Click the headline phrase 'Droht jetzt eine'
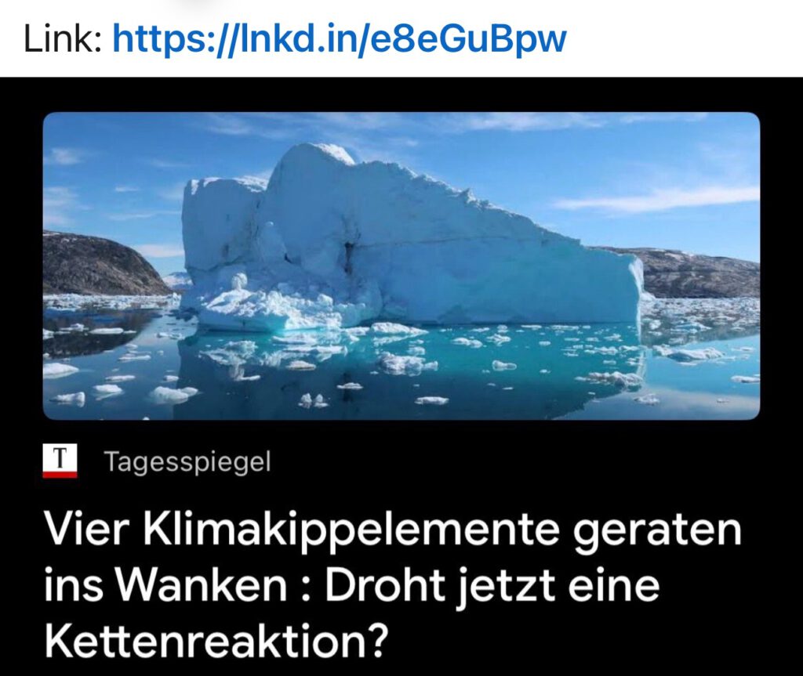803x676 pixels. pyautogui.click(x=492, y=585)
